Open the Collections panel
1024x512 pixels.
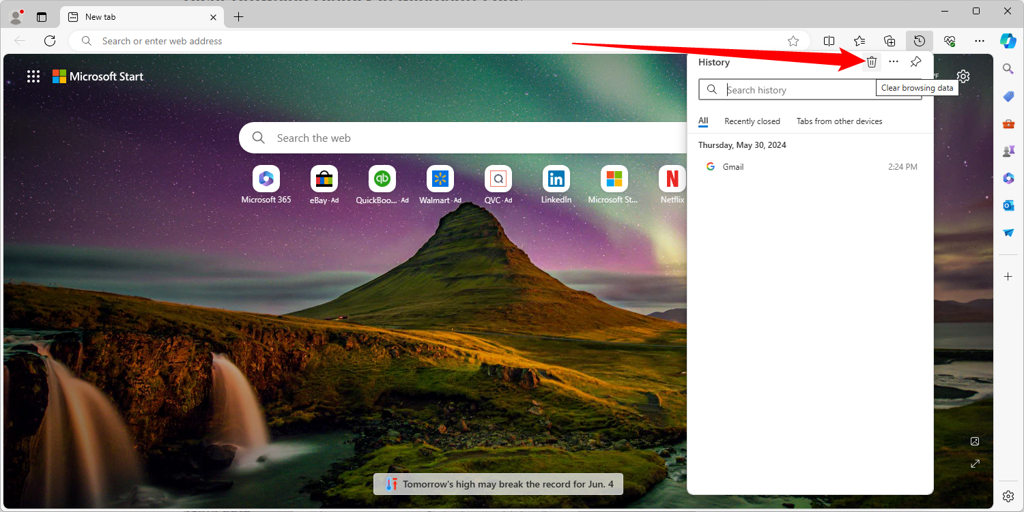tap(890, 40)
